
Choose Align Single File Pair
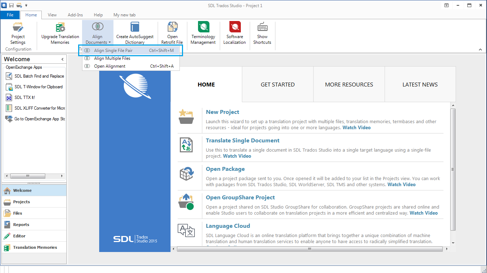pos(131,51)
